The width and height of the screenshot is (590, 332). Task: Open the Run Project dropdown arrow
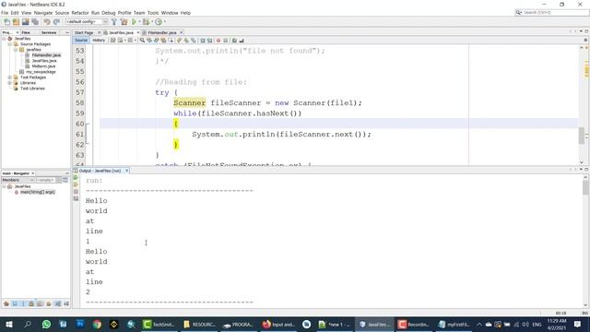click(x=139, y=22)
